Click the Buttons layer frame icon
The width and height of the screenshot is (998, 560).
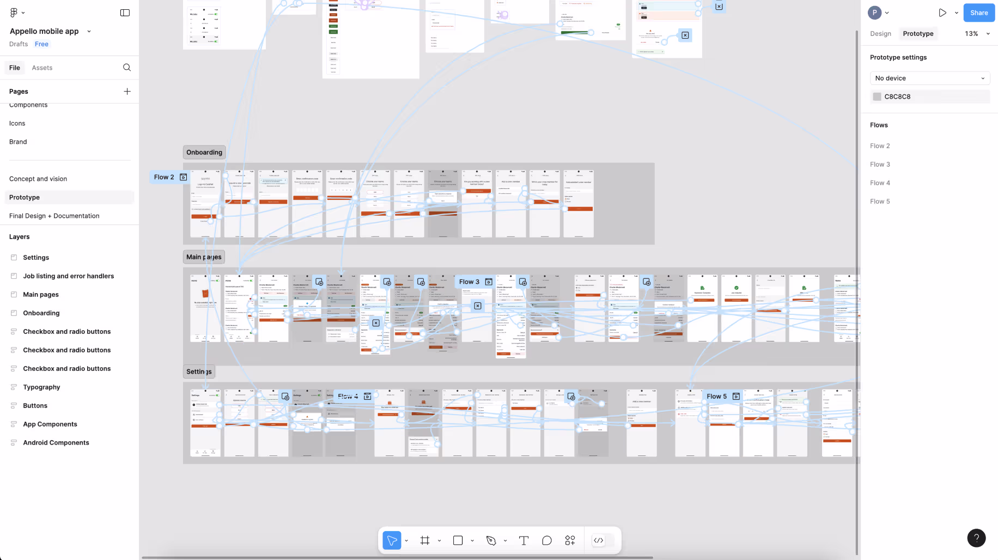click(14, 405)
